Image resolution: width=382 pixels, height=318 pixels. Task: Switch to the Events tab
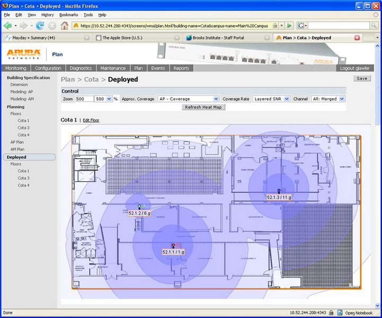tap(158, 68)
